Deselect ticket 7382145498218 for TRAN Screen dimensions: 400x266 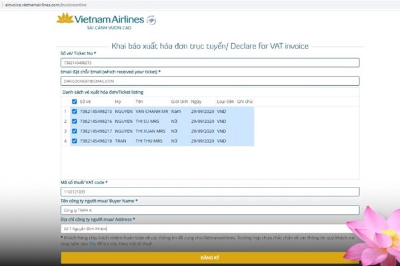pyautogui.click(x=74, y=142)
